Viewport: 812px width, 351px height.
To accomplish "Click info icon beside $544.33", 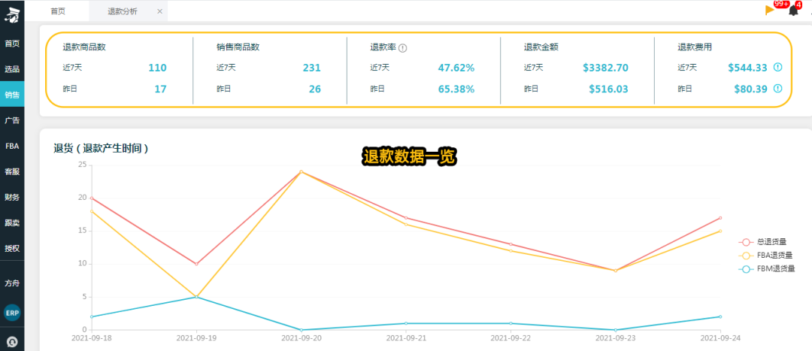I will click(x=777, y=68).
